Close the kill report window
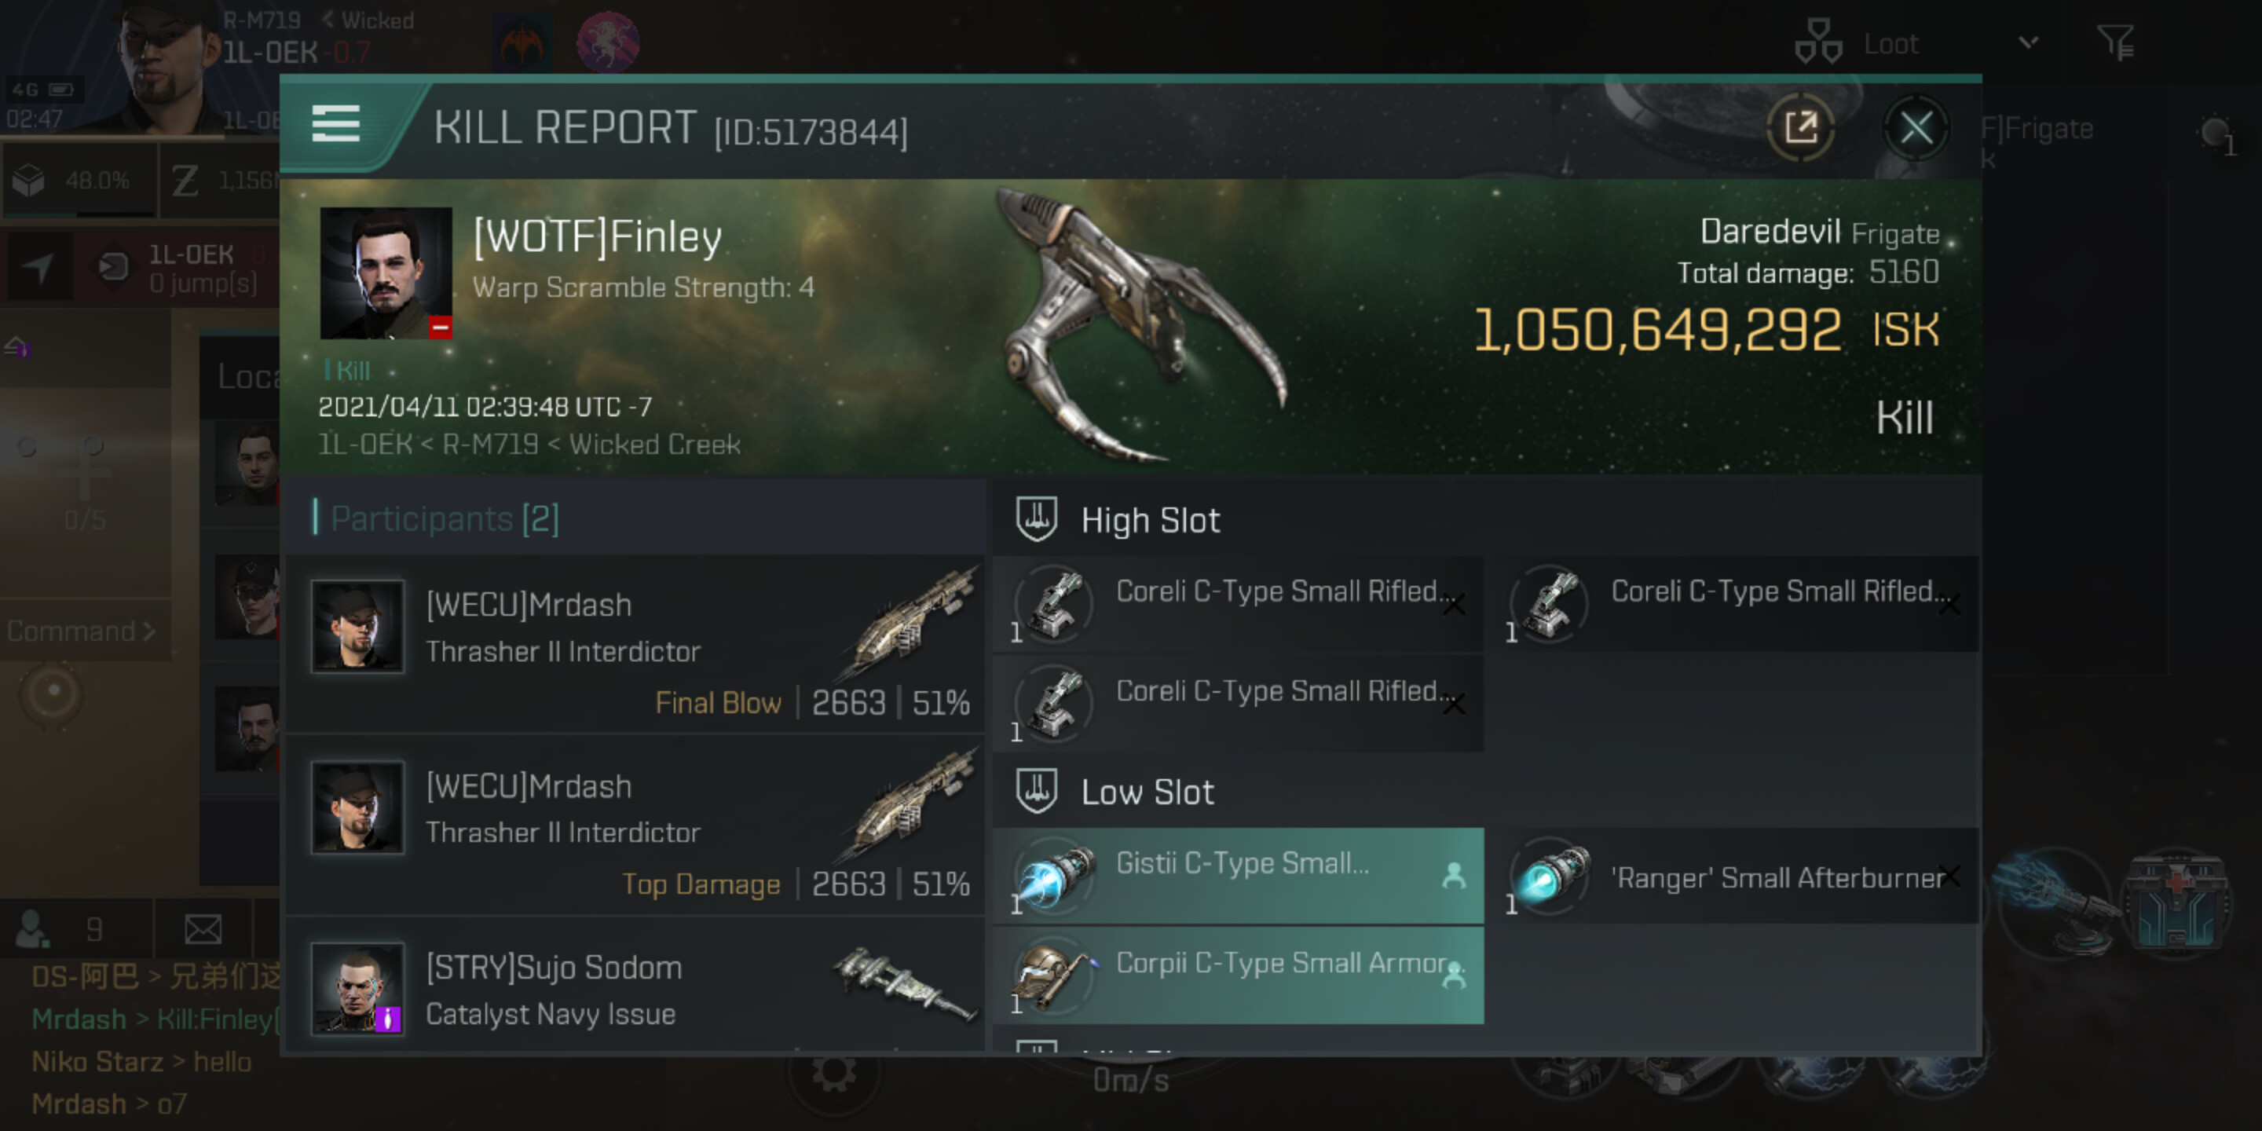 pos(1915,128)
